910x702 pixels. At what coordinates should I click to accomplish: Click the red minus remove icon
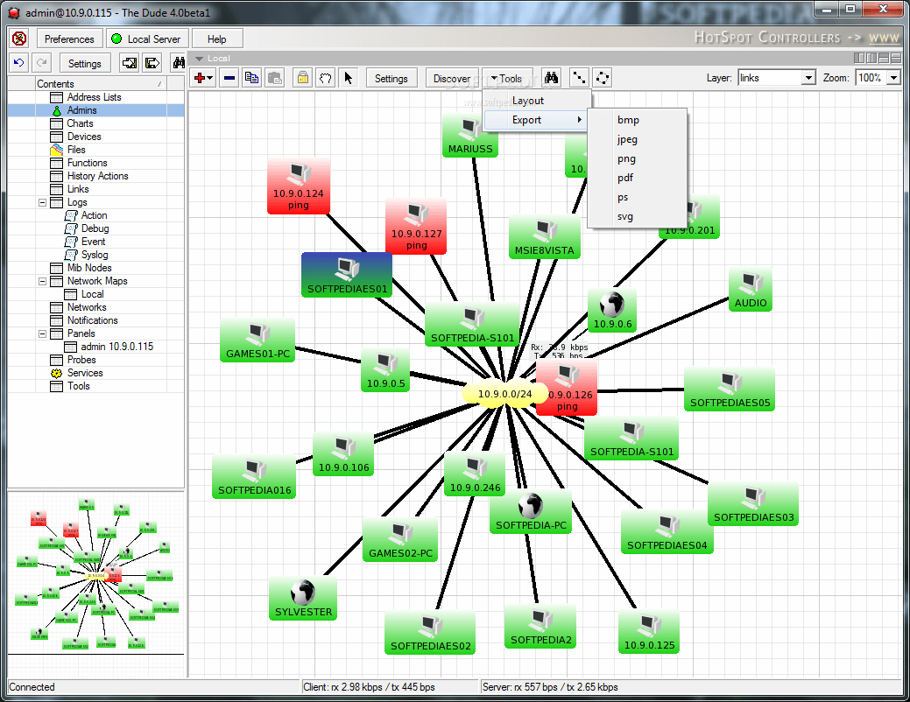(x=227, y=77)
